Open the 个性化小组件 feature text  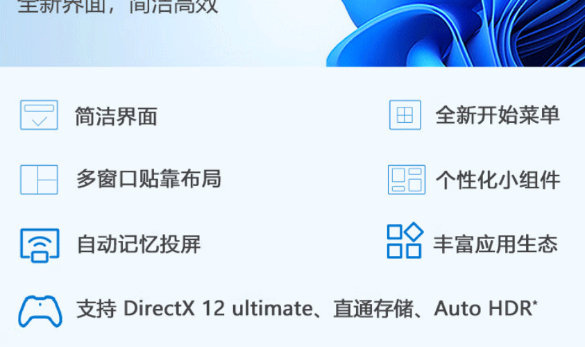[498, 180]
